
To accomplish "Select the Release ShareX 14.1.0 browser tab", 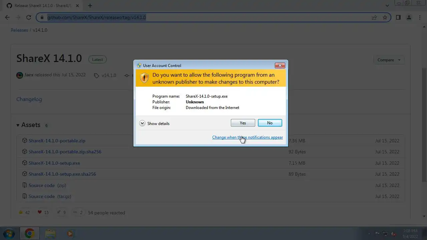I will tap(43, 6).
